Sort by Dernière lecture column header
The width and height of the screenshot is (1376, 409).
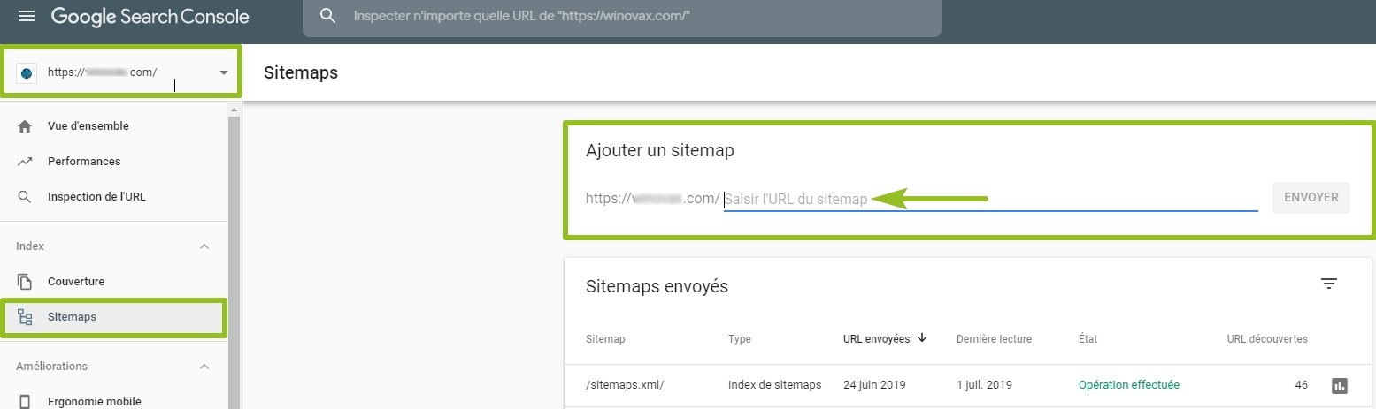pos(994,339)
